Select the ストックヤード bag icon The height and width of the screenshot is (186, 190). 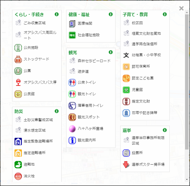(x=18, y=60)
